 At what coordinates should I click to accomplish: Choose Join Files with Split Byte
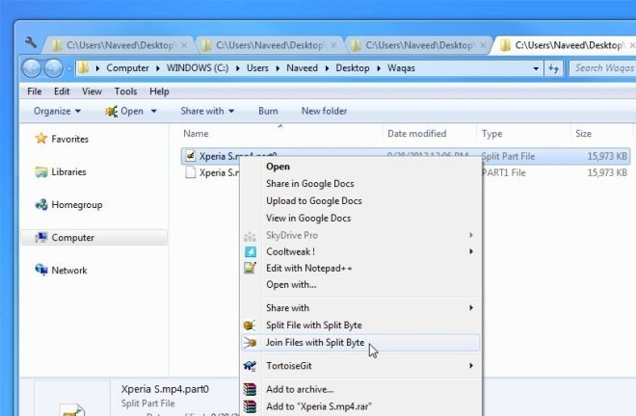click(x=360, y=343)
